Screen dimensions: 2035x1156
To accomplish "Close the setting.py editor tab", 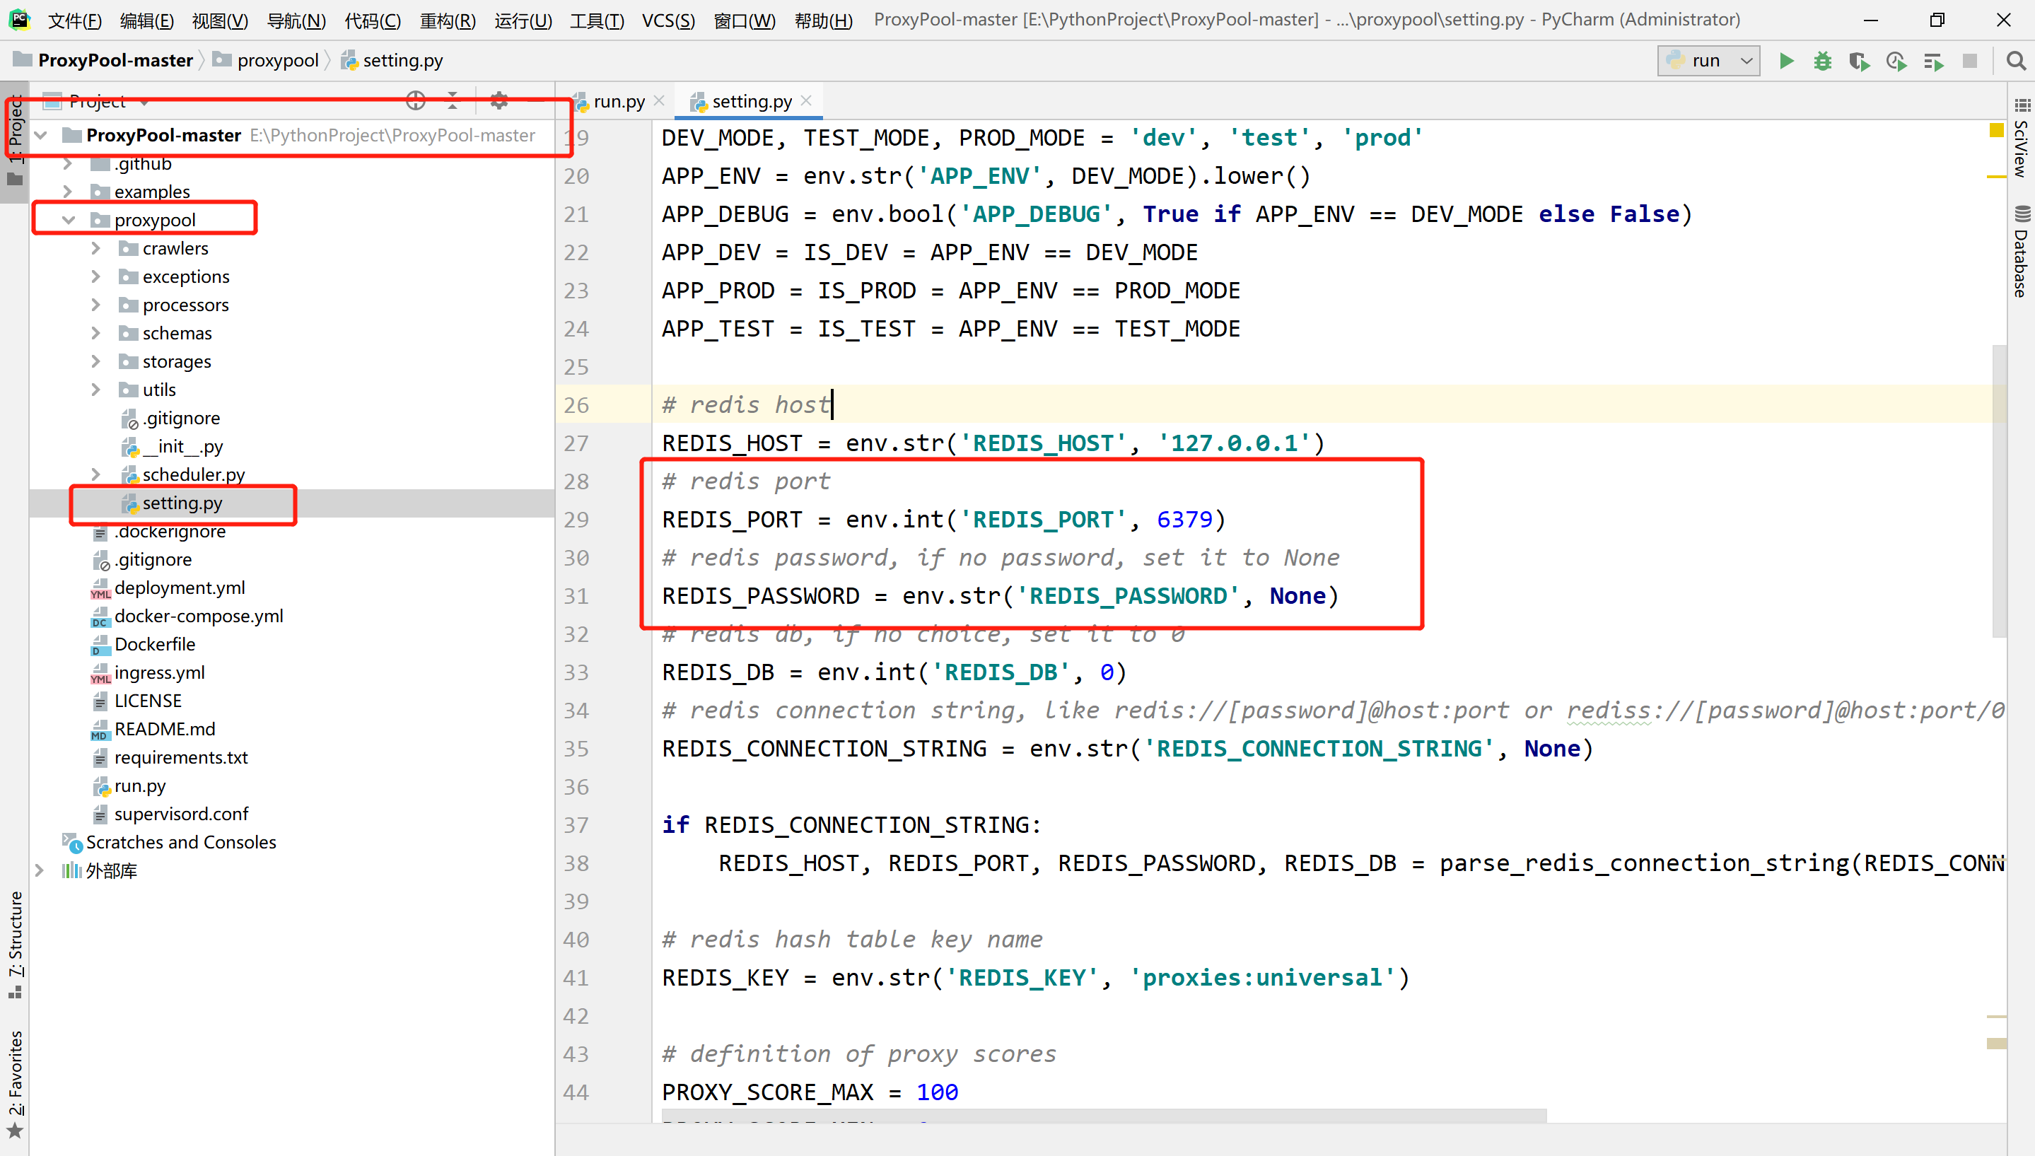I will pos(806,100).
